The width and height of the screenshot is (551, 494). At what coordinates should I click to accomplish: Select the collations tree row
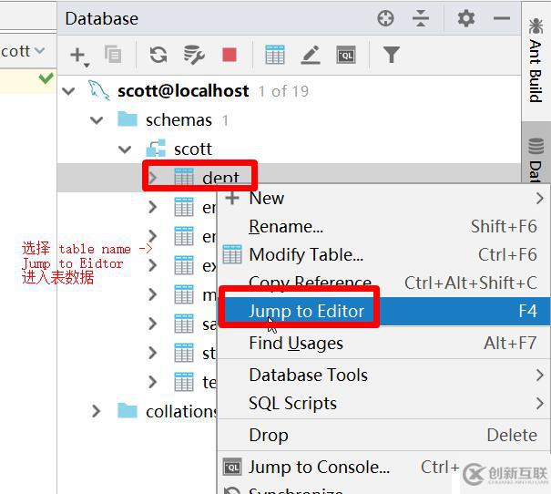click(138, 411)
